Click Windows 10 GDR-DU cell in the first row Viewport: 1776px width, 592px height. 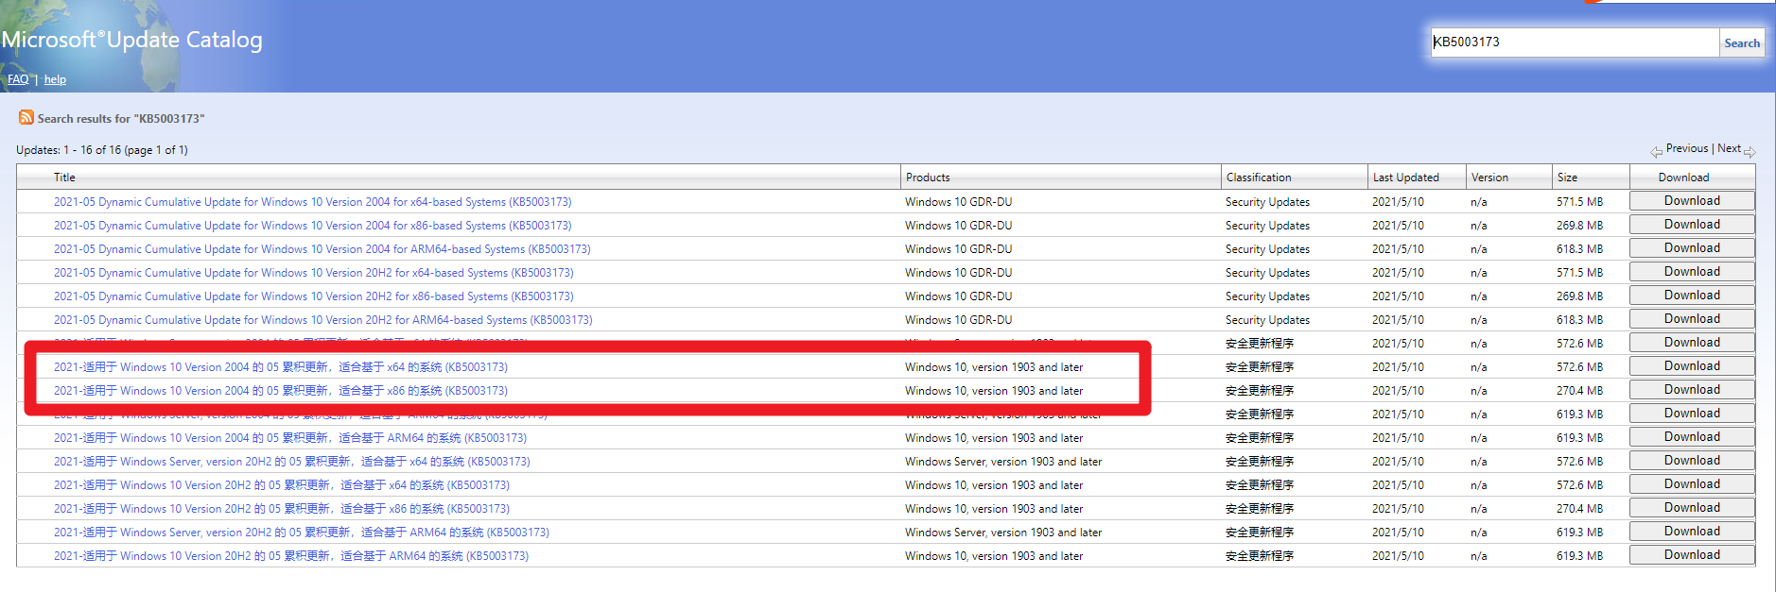(958, 202)
